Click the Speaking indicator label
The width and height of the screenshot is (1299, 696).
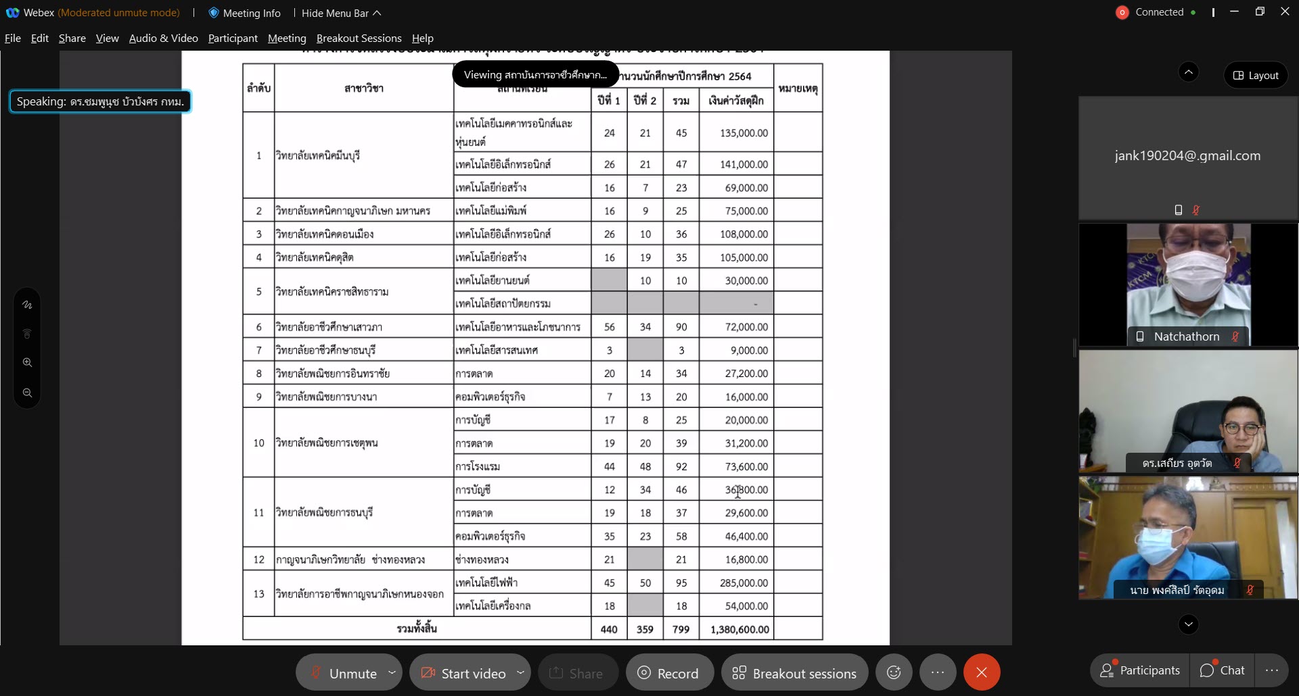tap(100, 101)
